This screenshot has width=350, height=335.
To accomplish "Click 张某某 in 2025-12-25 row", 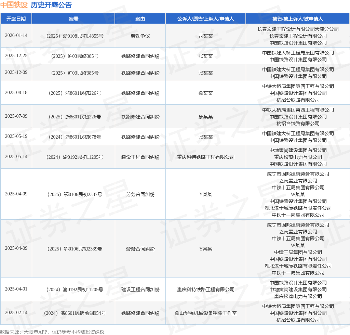I will (205, 56).
